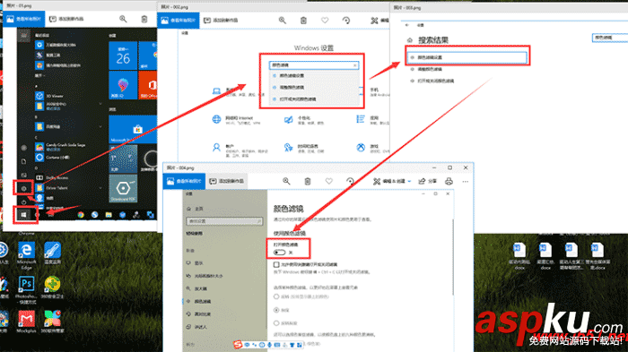Viewport: 628px width, 352px height.
Task: Open Display item in settings sidebar
Action: click(195, 263)
